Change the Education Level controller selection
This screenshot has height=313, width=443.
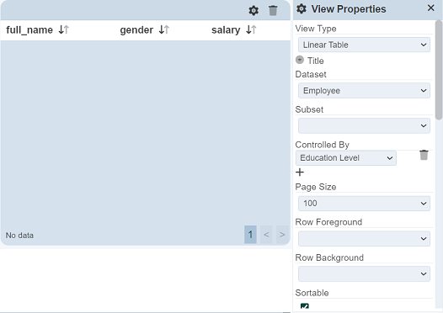tap(346, 158)
